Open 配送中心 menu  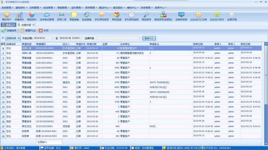(x=105, y=8)
